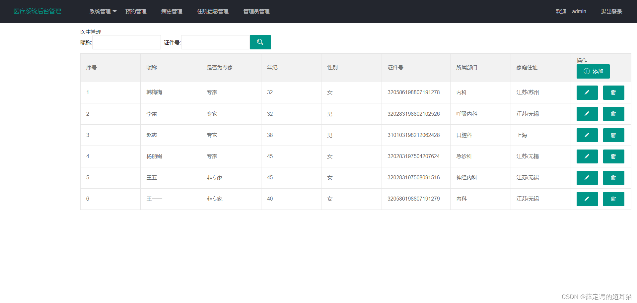The height and width of the screenshot is (303, 637).
Task: Delete the row for 王五
Action: click(613, 178)
